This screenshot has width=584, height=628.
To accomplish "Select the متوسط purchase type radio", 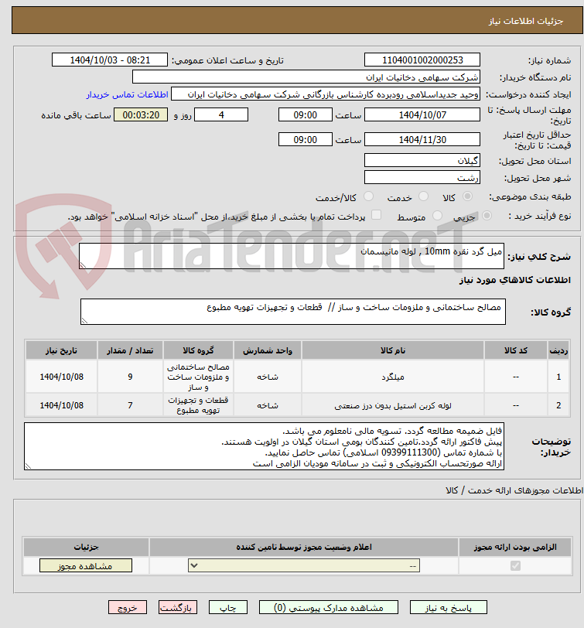I will pos(437,216).
